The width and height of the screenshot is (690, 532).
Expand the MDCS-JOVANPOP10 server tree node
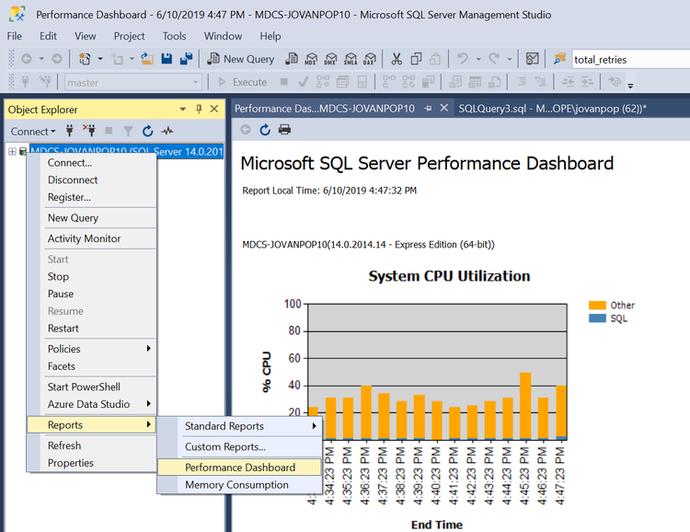[x=12, y=152]
